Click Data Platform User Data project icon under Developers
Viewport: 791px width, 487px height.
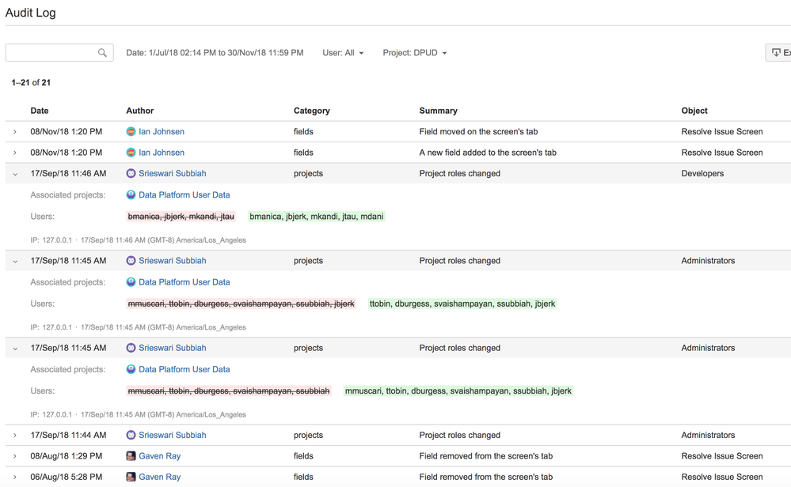click(131, 195)
